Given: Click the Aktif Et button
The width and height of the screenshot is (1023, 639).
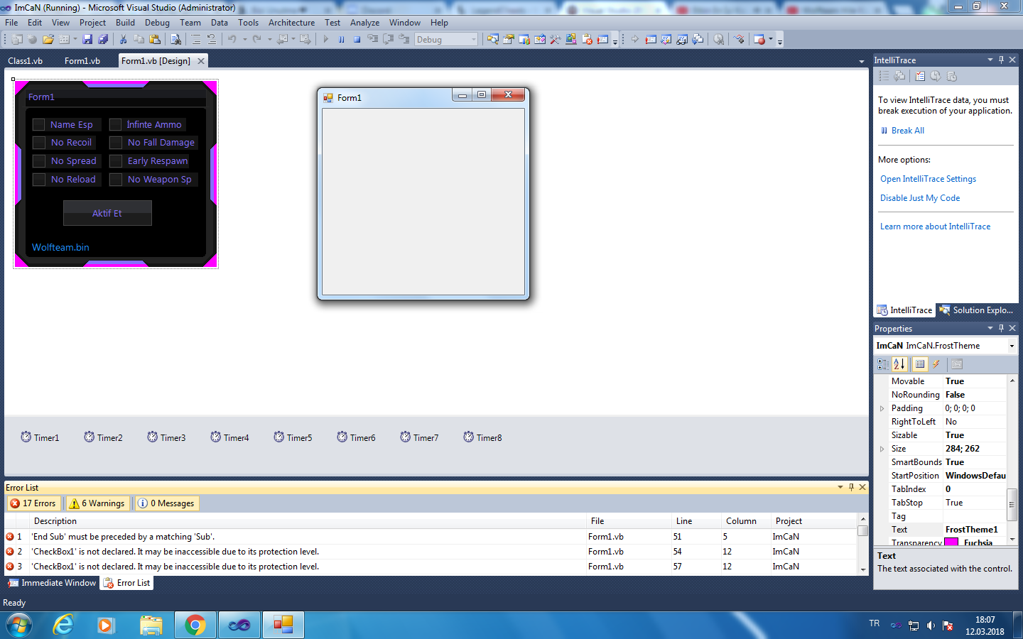Looking at the screenshot, I should click(x=107, y=213).
